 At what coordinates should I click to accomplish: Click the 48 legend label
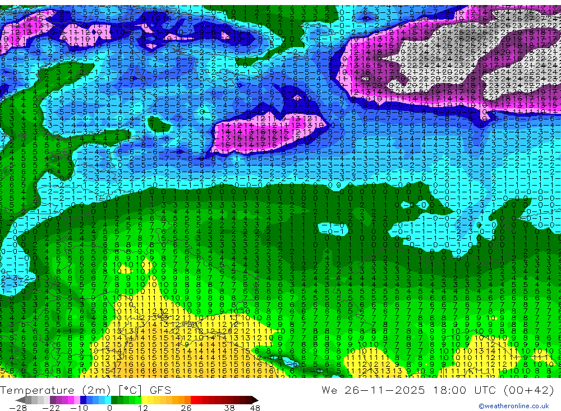coord(255,408)
